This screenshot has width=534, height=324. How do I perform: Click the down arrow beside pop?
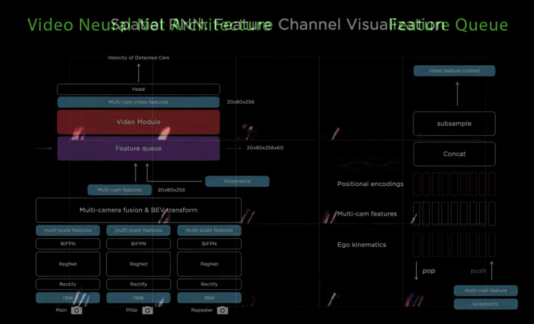[416, 271]
